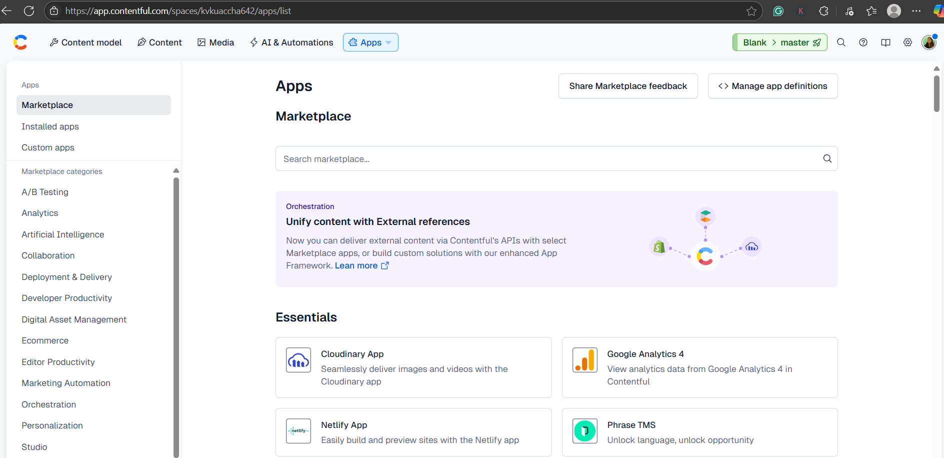Select Marketplace in the sidebar
Image resolution: width=944 pixels, height=458 pixels.
[93, 105]
